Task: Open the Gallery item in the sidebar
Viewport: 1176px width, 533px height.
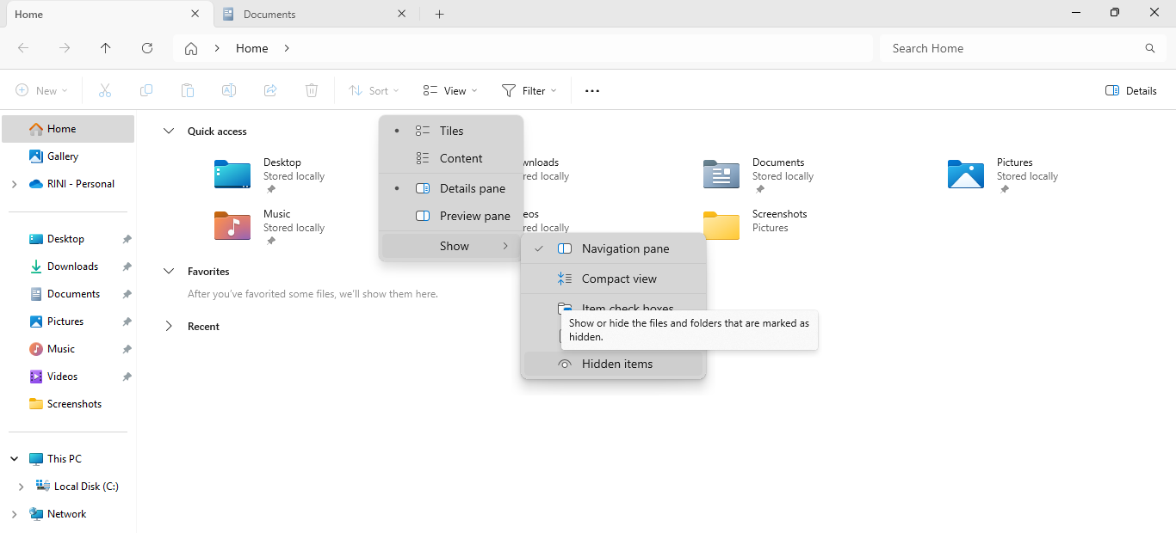Action: coord(63,156)
